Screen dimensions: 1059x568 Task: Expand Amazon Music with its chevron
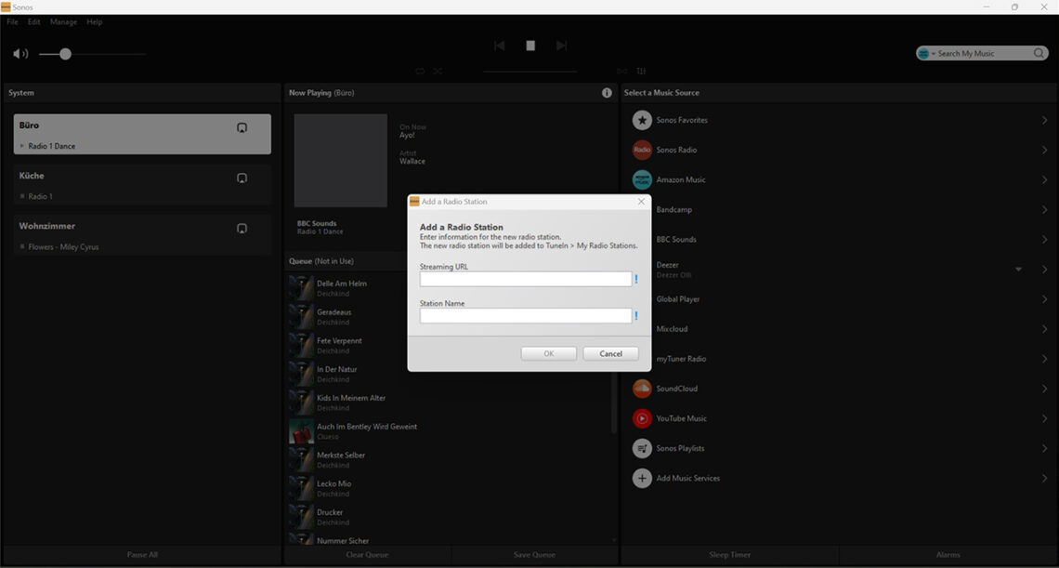click(1044, 179)
